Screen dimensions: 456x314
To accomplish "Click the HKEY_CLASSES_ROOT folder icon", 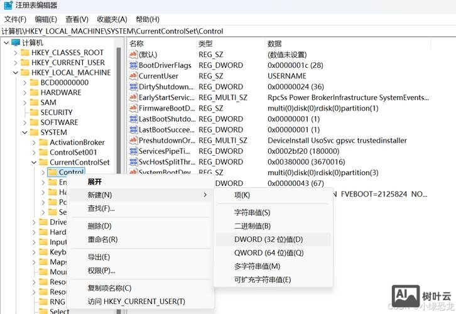I will coord(24,53).
